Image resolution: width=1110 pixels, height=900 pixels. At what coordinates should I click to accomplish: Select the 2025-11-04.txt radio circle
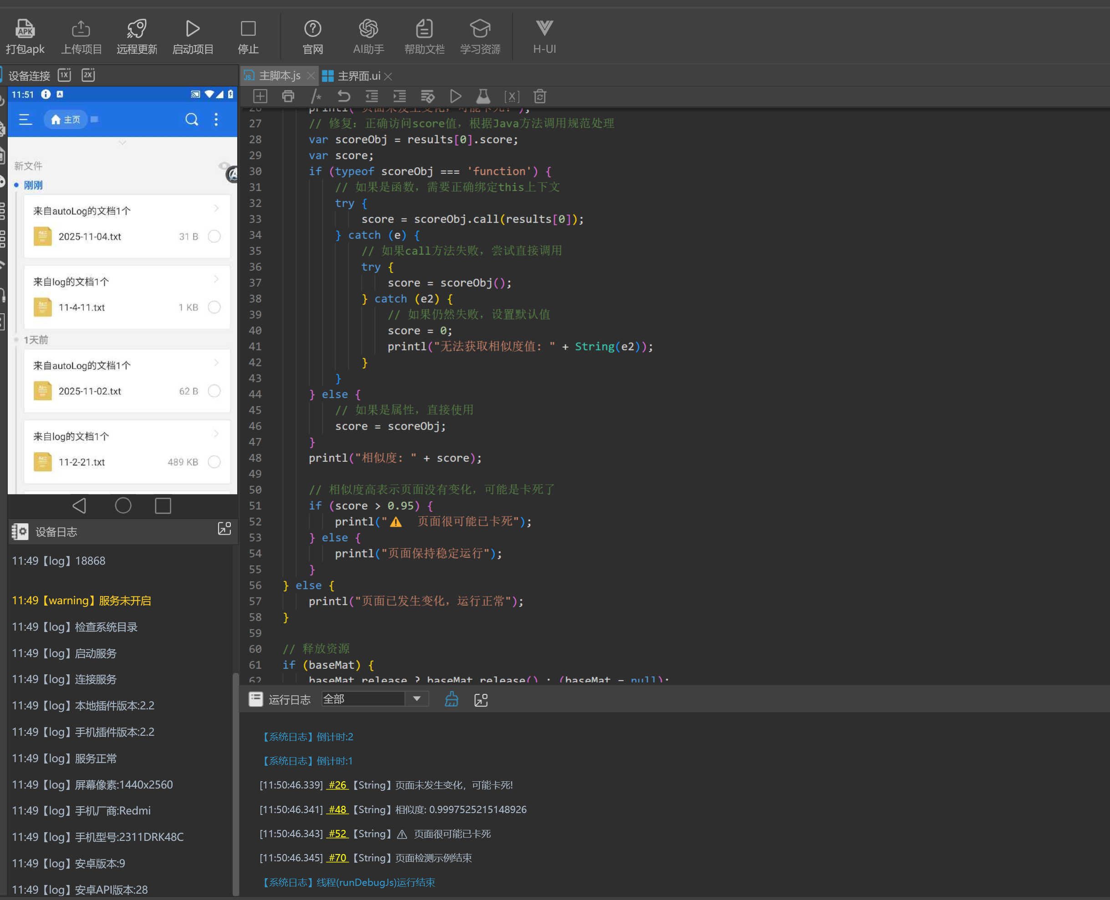click(214, 237)
